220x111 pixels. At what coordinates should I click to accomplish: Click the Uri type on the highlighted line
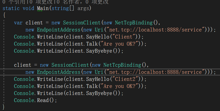coord(99,72)
